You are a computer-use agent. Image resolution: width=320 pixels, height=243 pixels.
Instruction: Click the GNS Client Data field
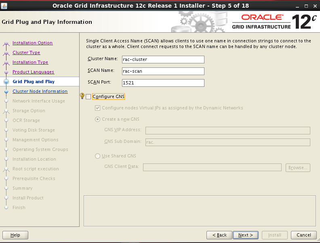tap(212, 168)
